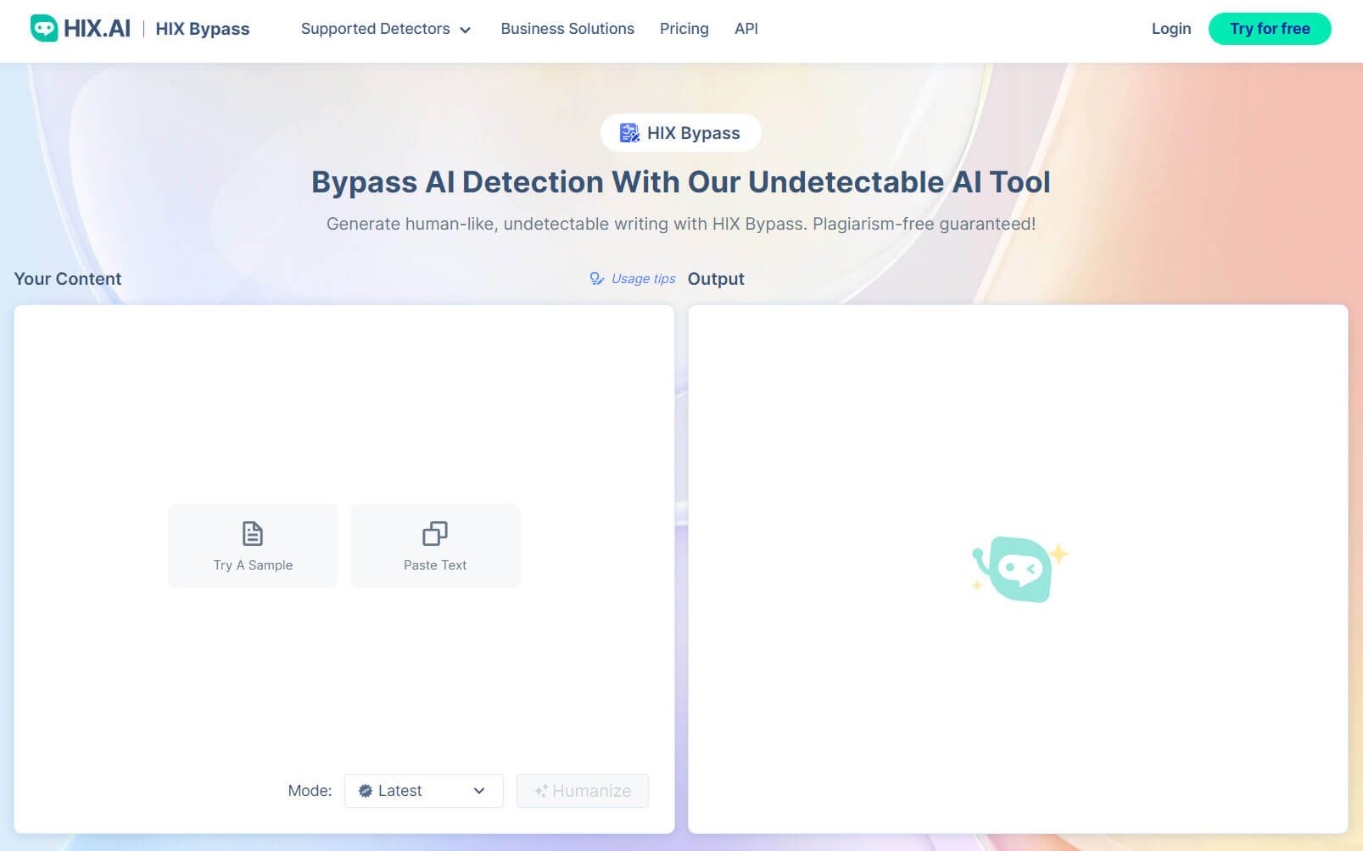
Task: Click the sparkle icon on Humanize
Action: (x=540, y=791)
